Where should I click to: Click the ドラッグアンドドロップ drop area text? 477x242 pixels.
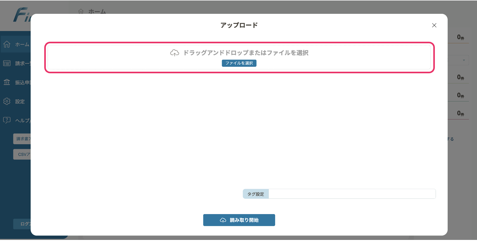[x=246, y=53]
